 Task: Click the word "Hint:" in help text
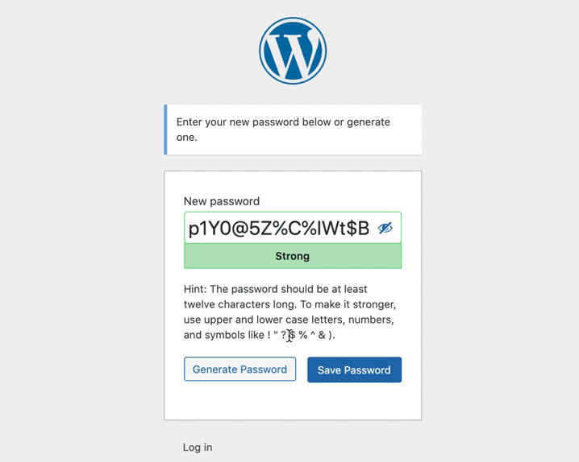click(195, 289)
